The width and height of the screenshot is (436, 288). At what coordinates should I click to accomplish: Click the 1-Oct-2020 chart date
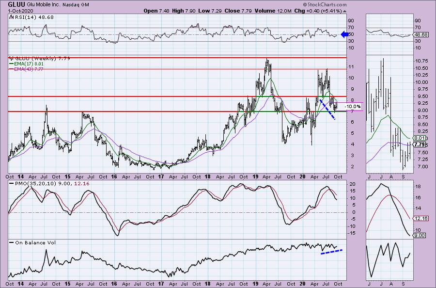[20, 11]
